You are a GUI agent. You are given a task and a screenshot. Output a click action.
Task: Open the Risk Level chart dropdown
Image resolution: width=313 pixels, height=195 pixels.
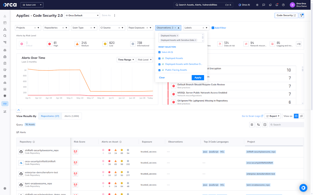click(x=145, y=60)
